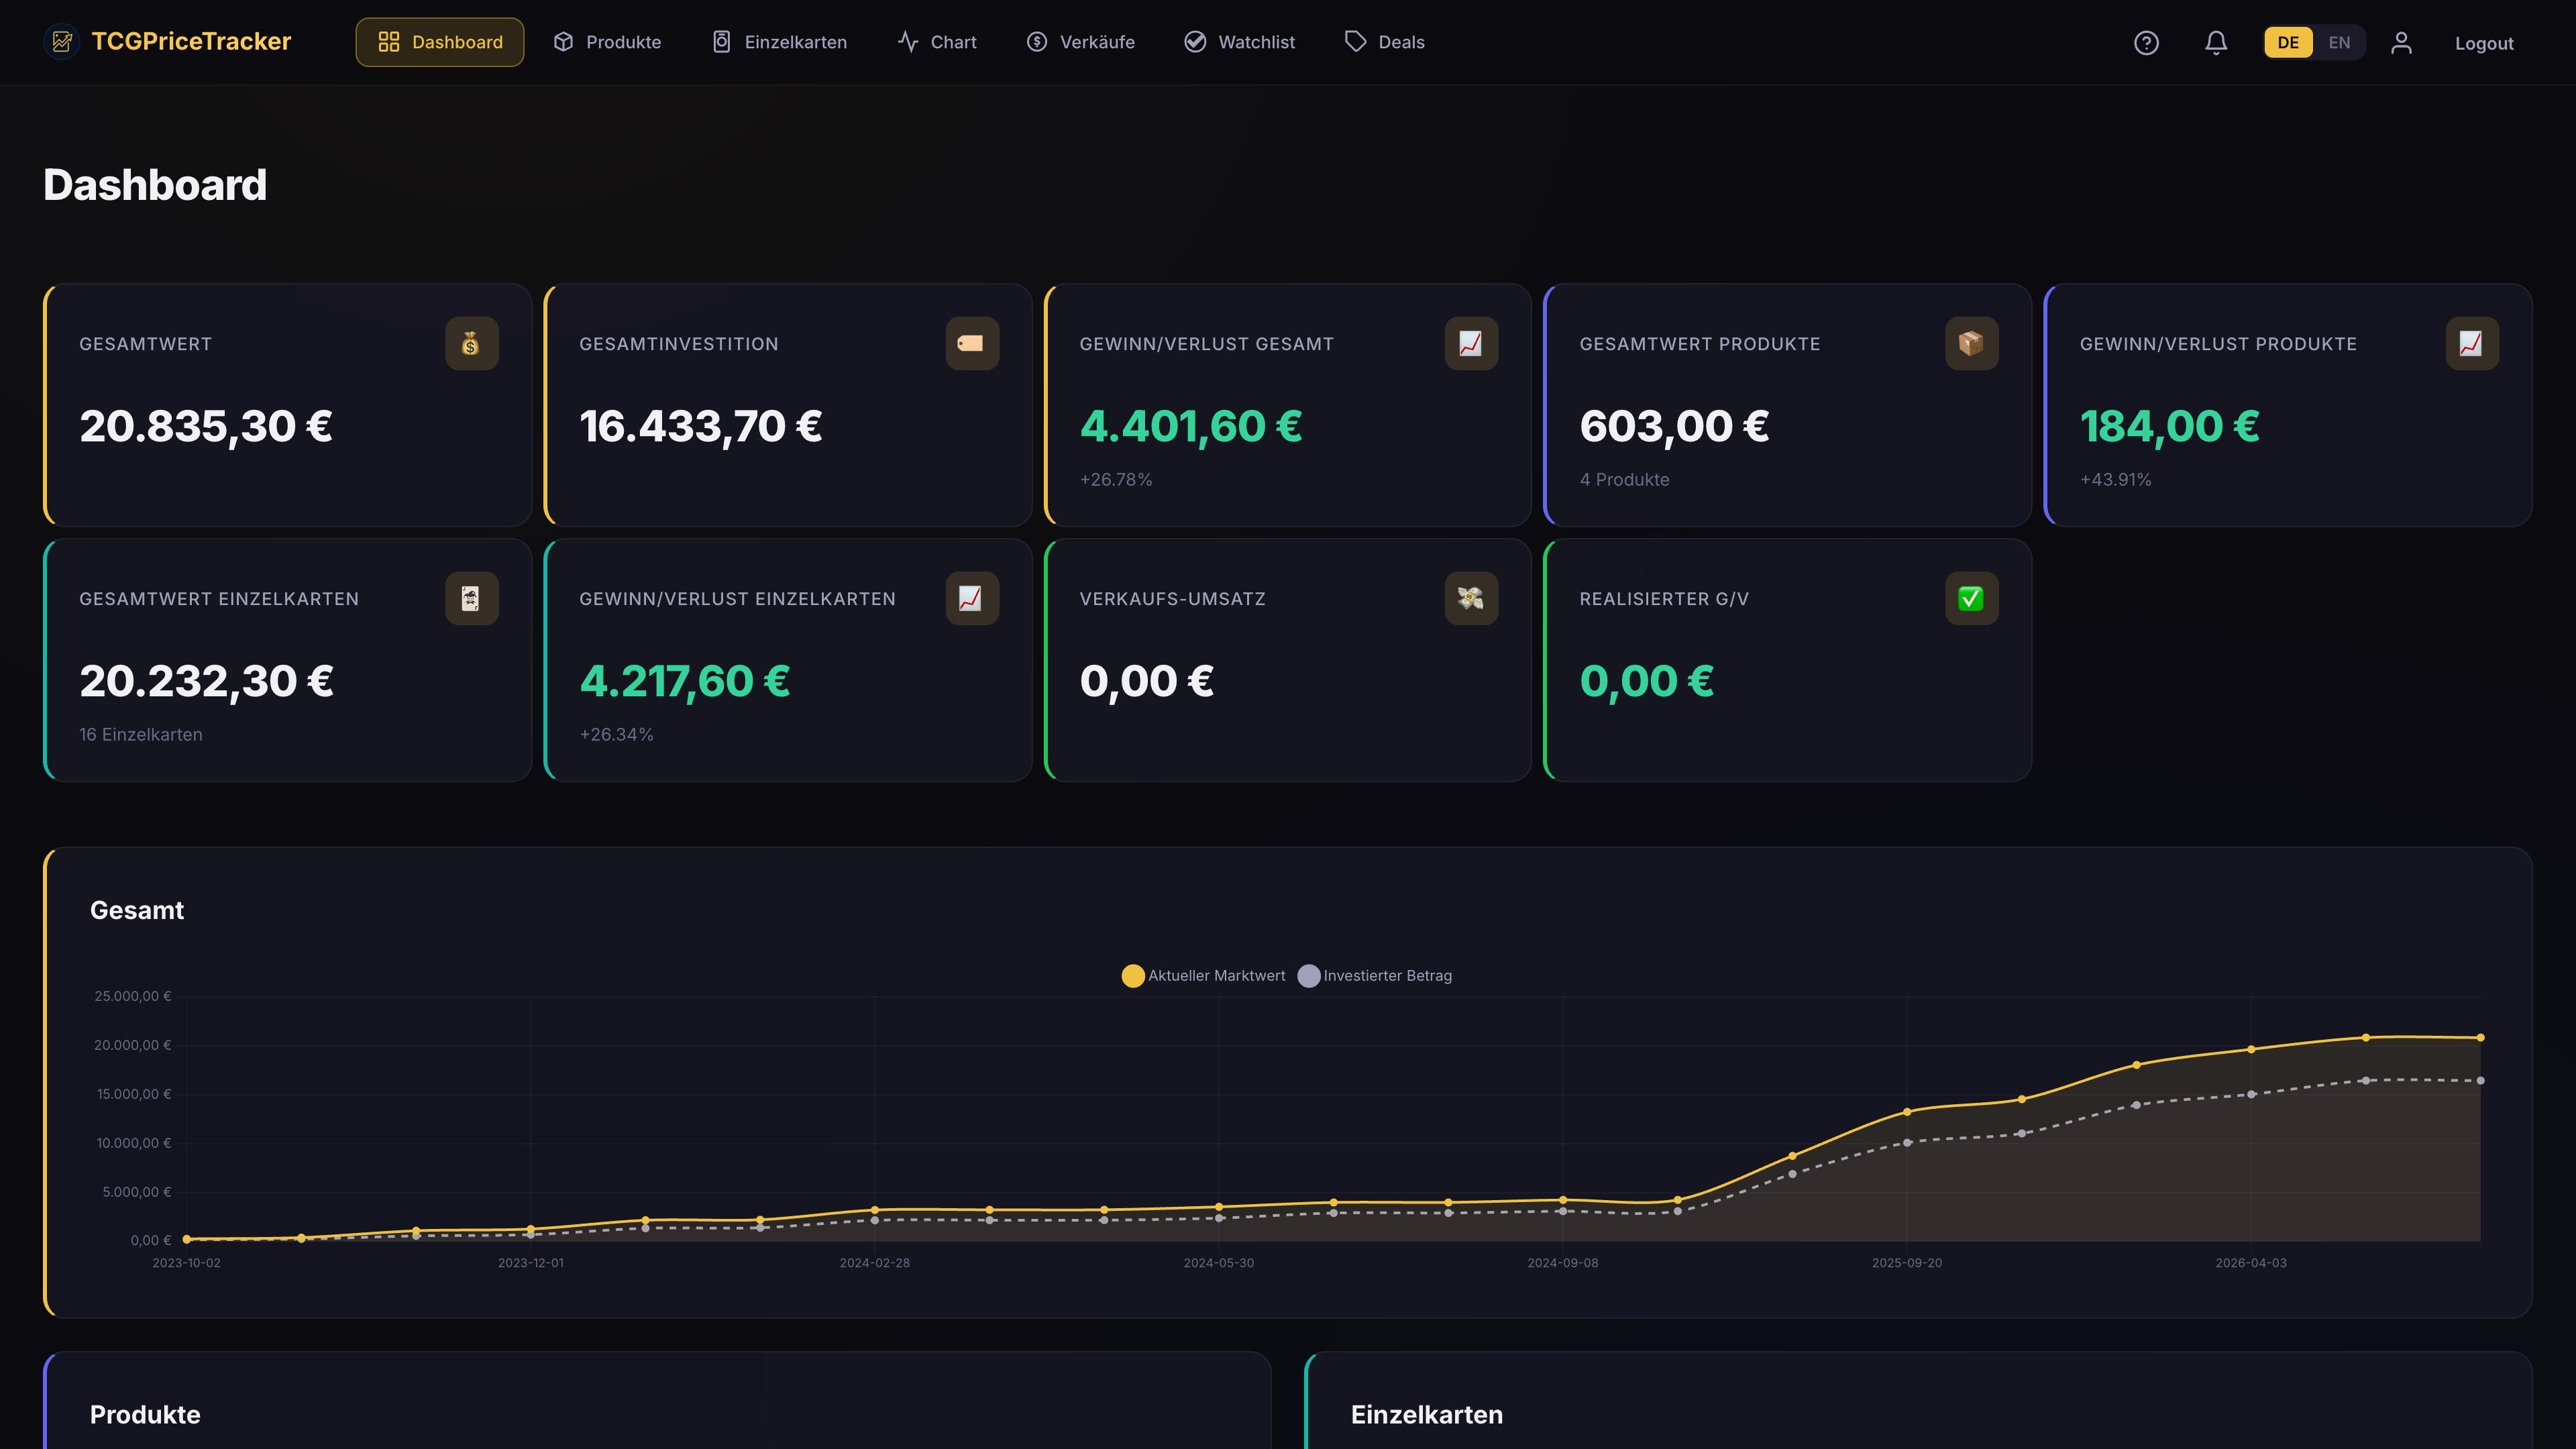2576x1449 pixels.
Task: Select the 603,00 € products value
Action: pyautogui.click(x=1674, y=427)
